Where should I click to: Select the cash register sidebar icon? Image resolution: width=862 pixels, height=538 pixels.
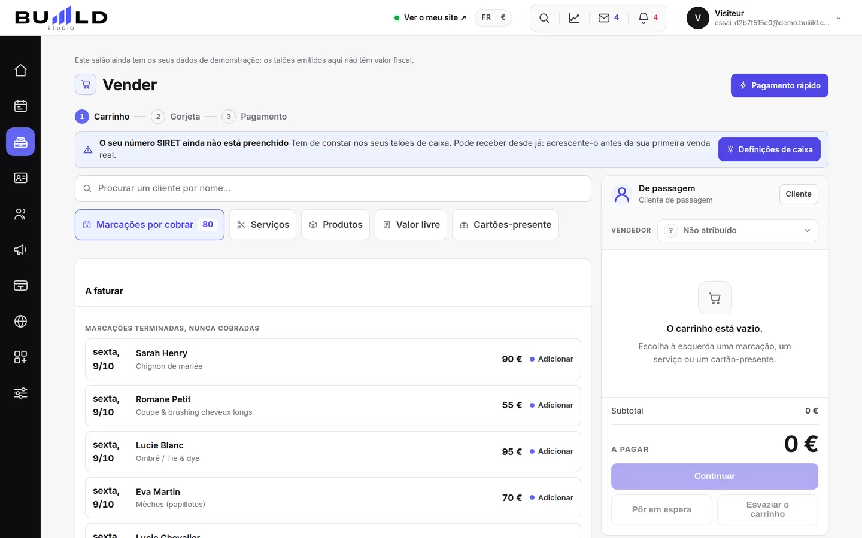coord(20,142)
